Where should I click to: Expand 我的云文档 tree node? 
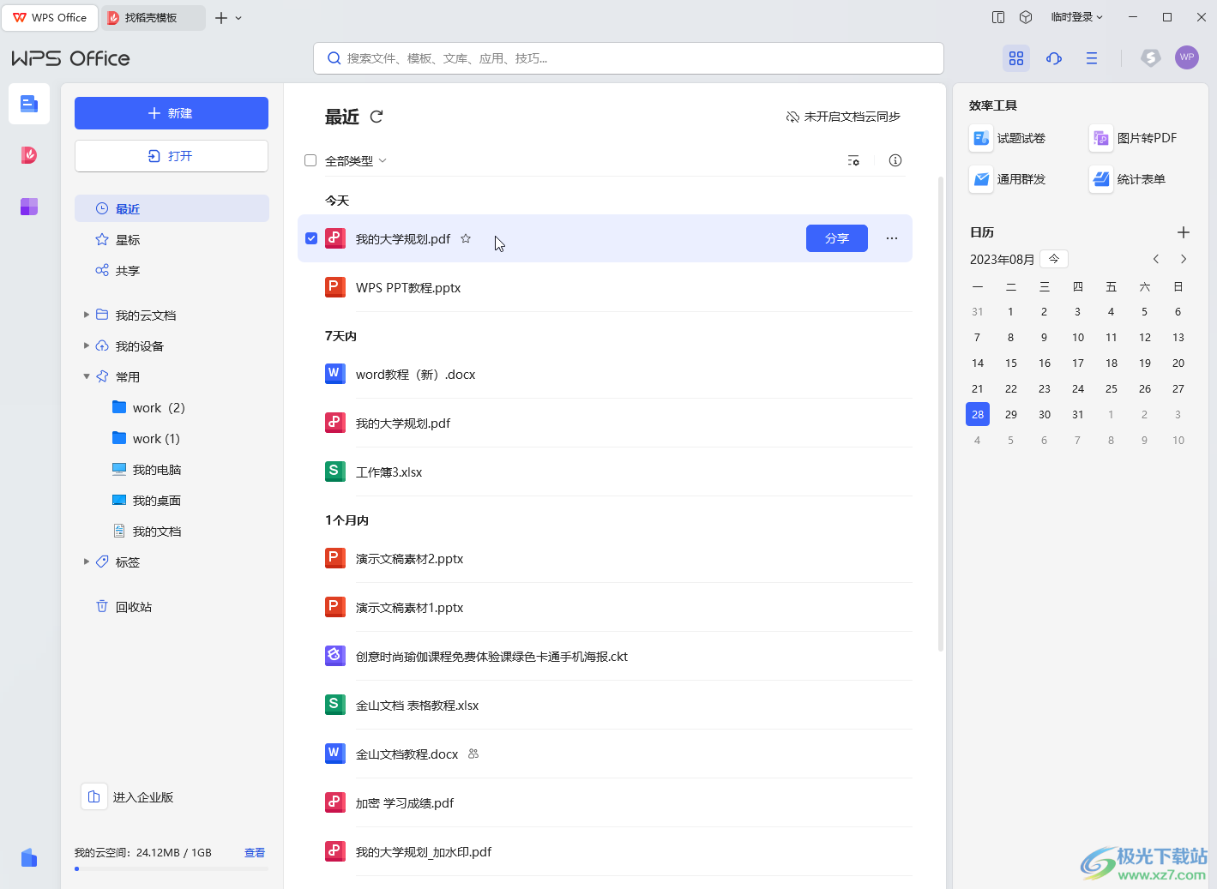tap(87, 315)
